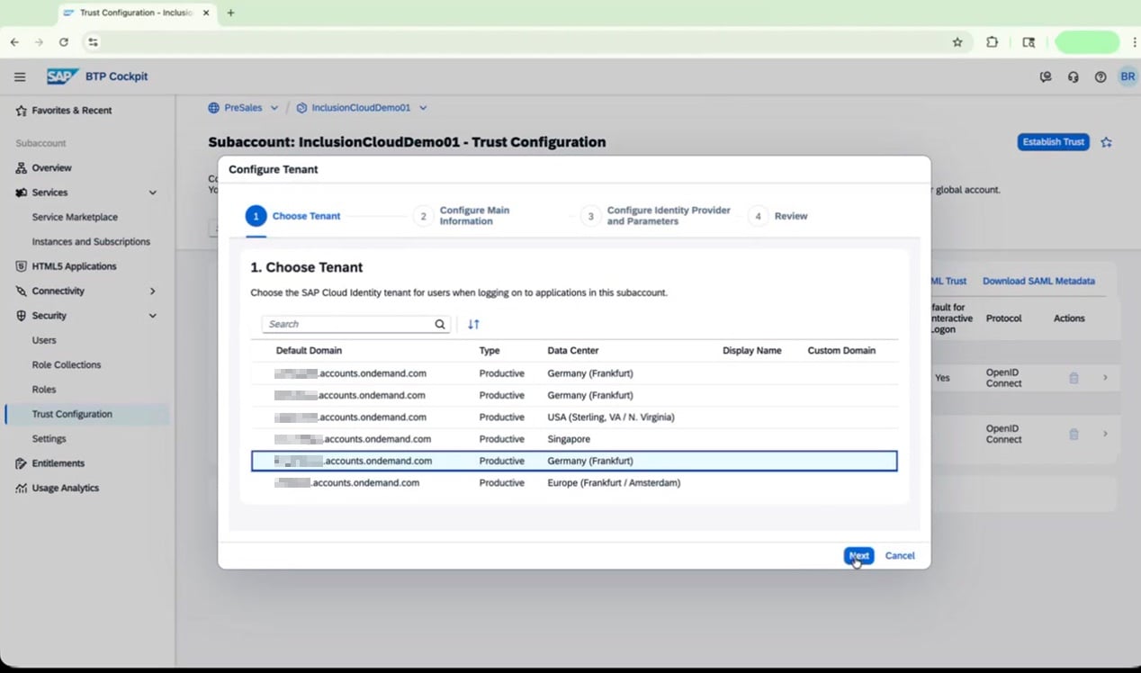
Task: Collapse the Security section
Action: (153, 316)
